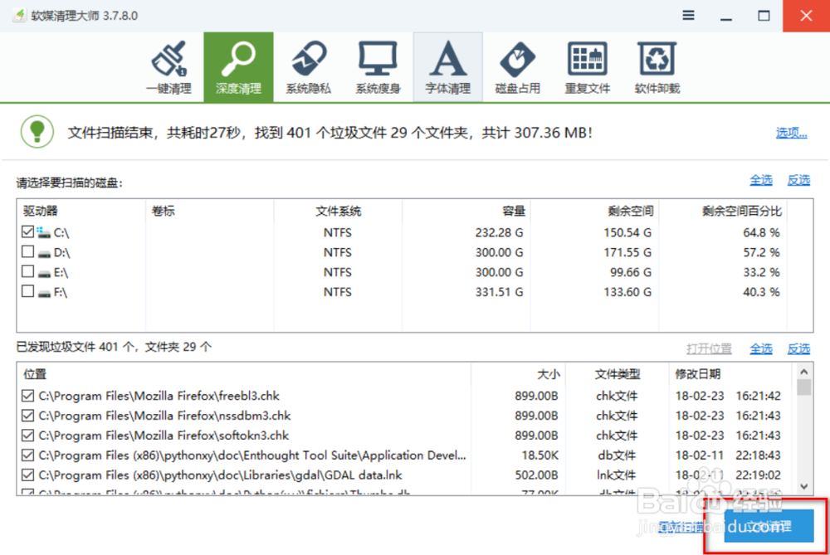Open the 一键清理 (one-click clean) tool

tap(168, 66)
